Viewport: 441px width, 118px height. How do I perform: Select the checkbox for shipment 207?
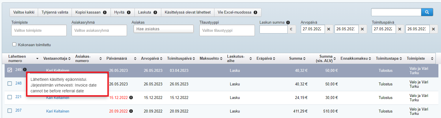10,110
